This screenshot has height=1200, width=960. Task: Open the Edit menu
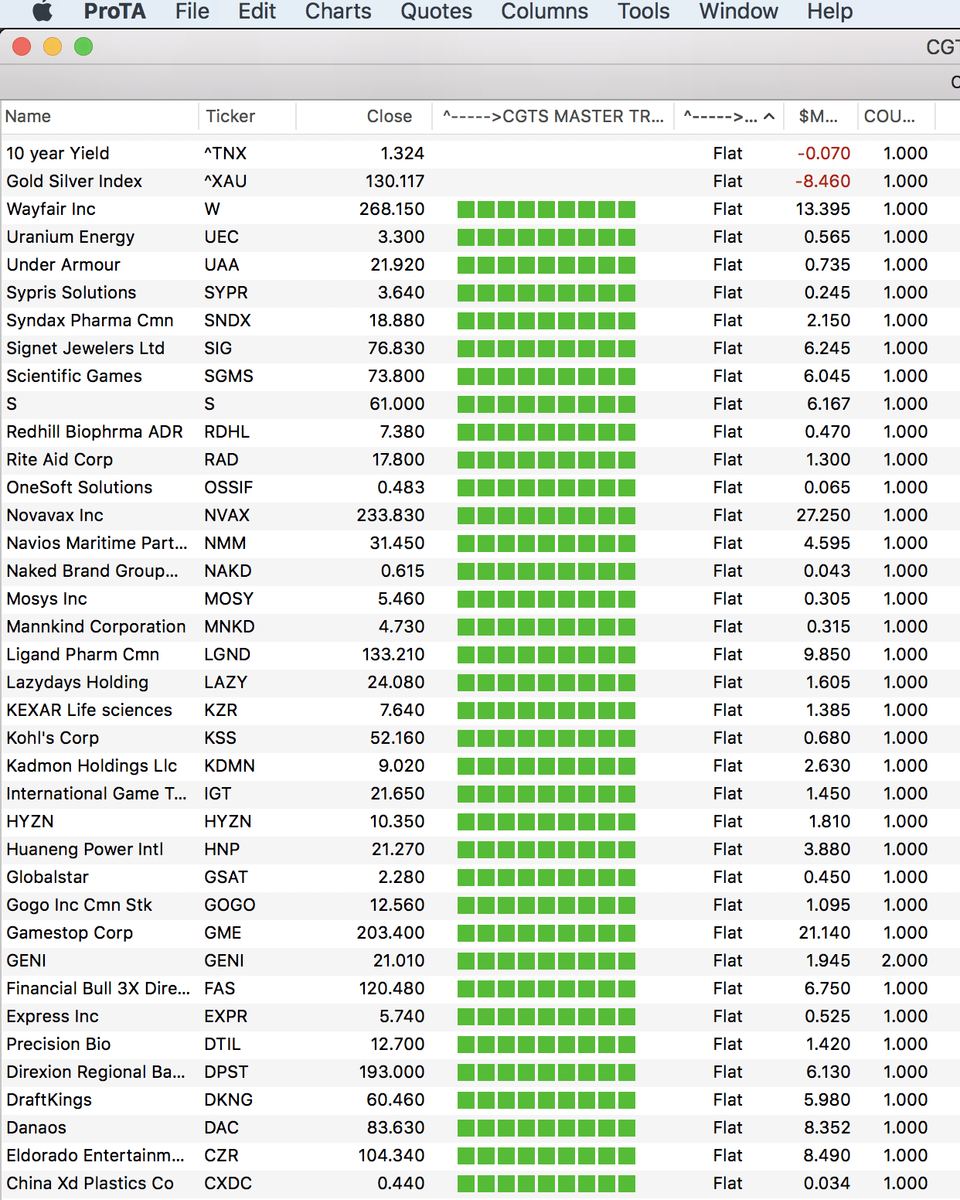[257, 12]
